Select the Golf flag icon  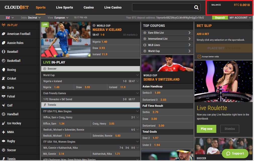(4, 105)
